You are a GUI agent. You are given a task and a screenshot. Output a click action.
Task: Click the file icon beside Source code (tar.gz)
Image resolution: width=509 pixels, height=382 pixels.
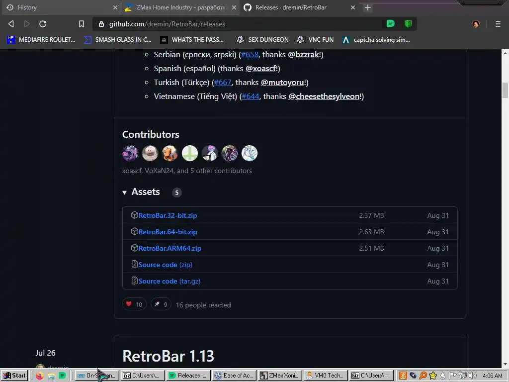click(134, 281)
